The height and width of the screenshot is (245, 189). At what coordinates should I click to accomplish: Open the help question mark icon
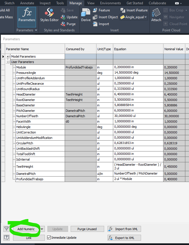6,238
